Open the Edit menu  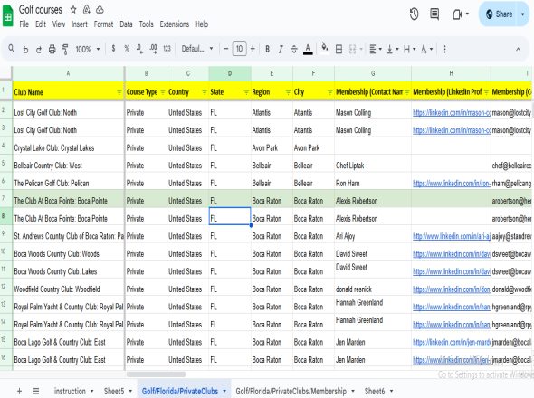coord(41,24)
